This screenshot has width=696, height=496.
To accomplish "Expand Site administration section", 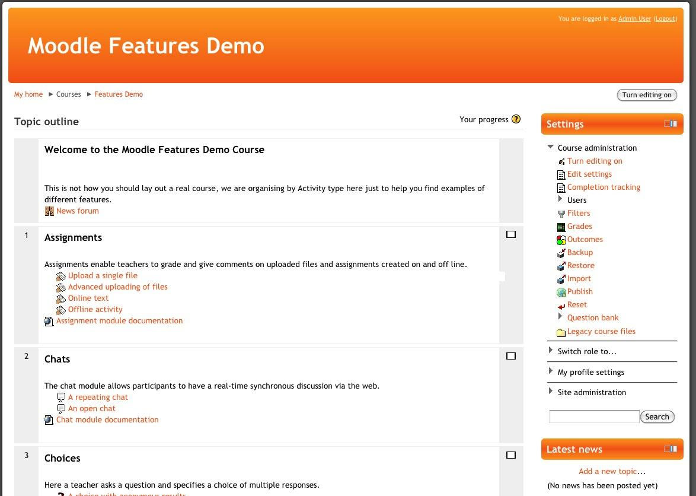I will [x=551, y=392].
